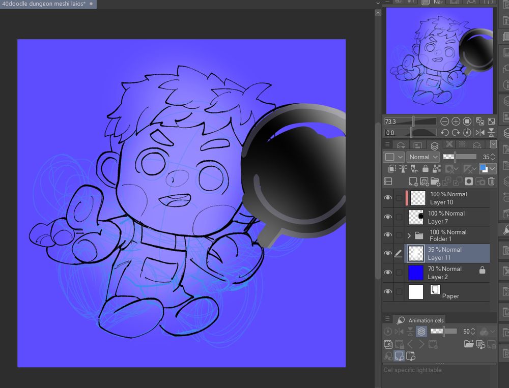The image size is (509, 388).
Task: Create a new raster layer
Action: pyautogui.click(x=413, y=182)
